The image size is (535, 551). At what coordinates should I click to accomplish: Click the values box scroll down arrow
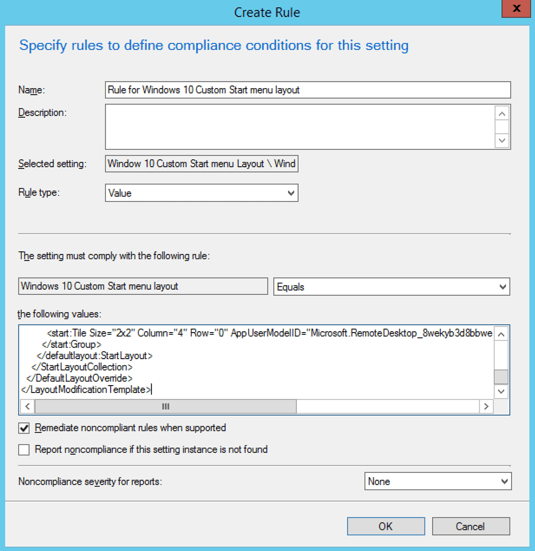click(x=501, y=392)
